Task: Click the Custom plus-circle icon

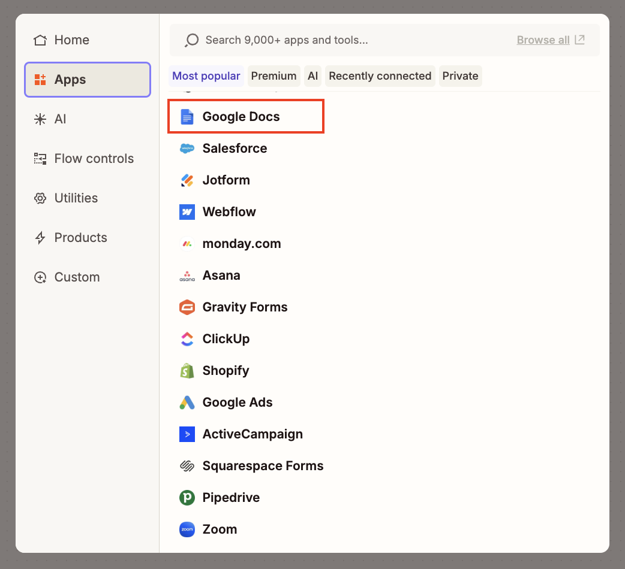Action: point(40,277)
